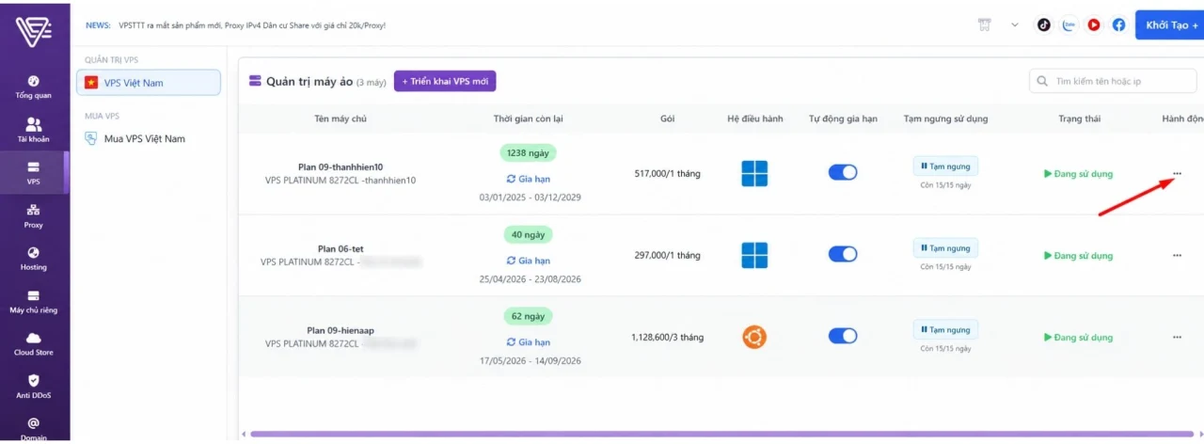Open Cloud Store in sidebar

pos(34,344)
